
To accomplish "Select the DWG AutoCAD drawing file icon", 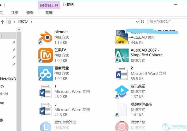I will [x=122, y=37].
